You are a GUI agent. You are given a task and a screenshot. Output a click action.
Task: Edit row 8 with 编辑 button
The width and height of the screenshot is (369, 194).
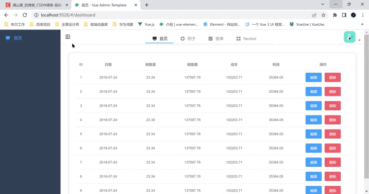(313, 176)
